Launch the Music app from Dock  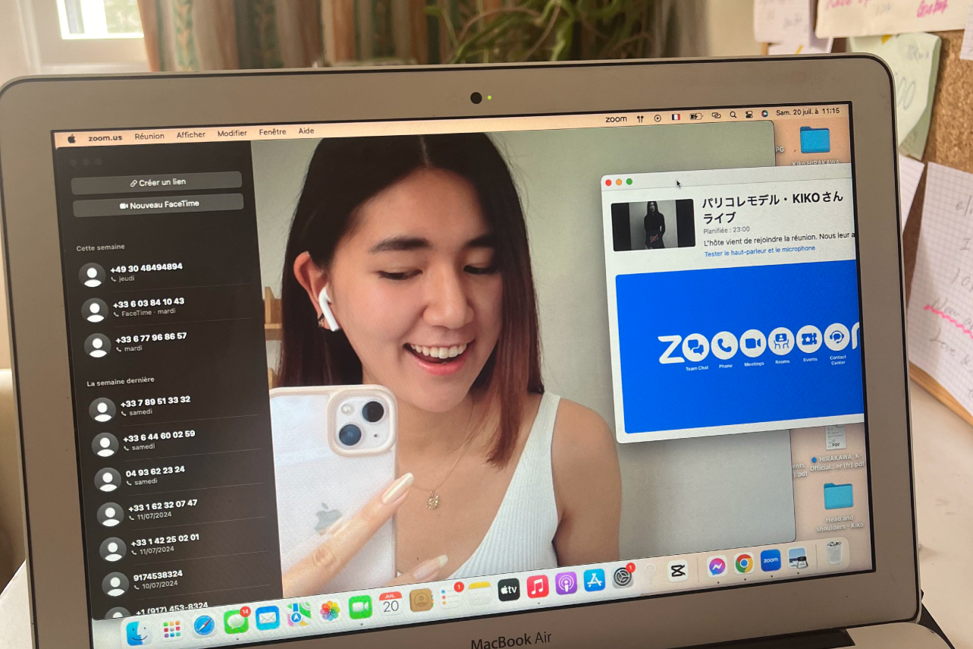click(x=537, y=587)
